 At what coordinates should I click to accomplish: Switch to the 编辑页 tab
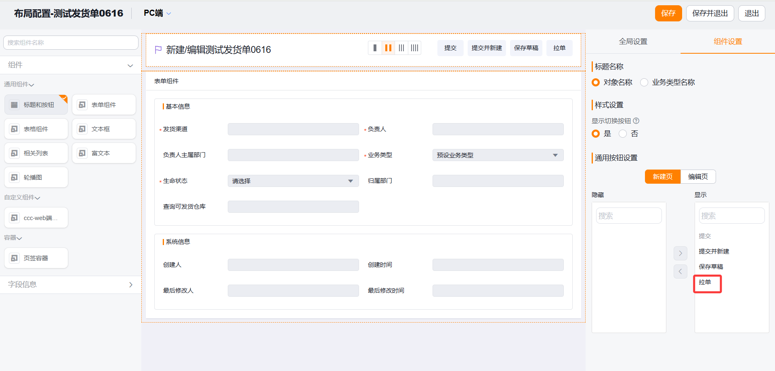point(698,176)
